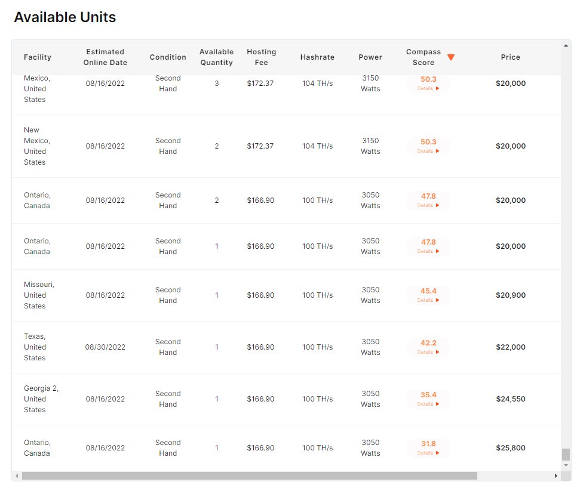Image resolution: width=577 pixels, height=485 pixels.
Task: Click the Price column header
Action: pos(510,57)
